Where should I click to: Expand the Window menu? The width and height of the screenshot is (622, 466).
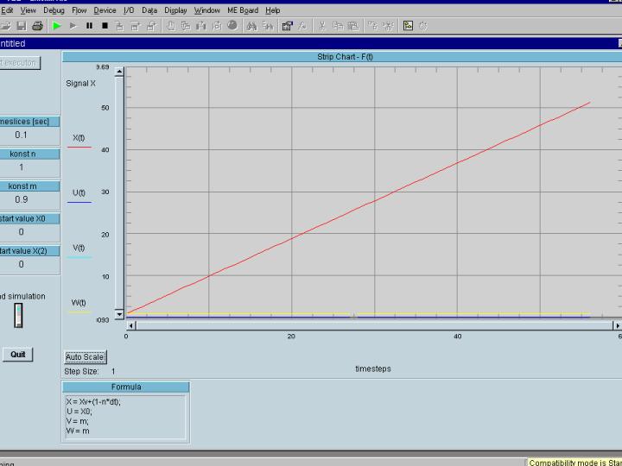206,10
